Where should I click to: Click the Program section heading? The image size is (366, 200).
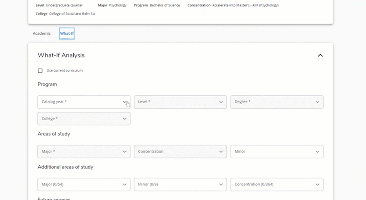pos(47,84)
